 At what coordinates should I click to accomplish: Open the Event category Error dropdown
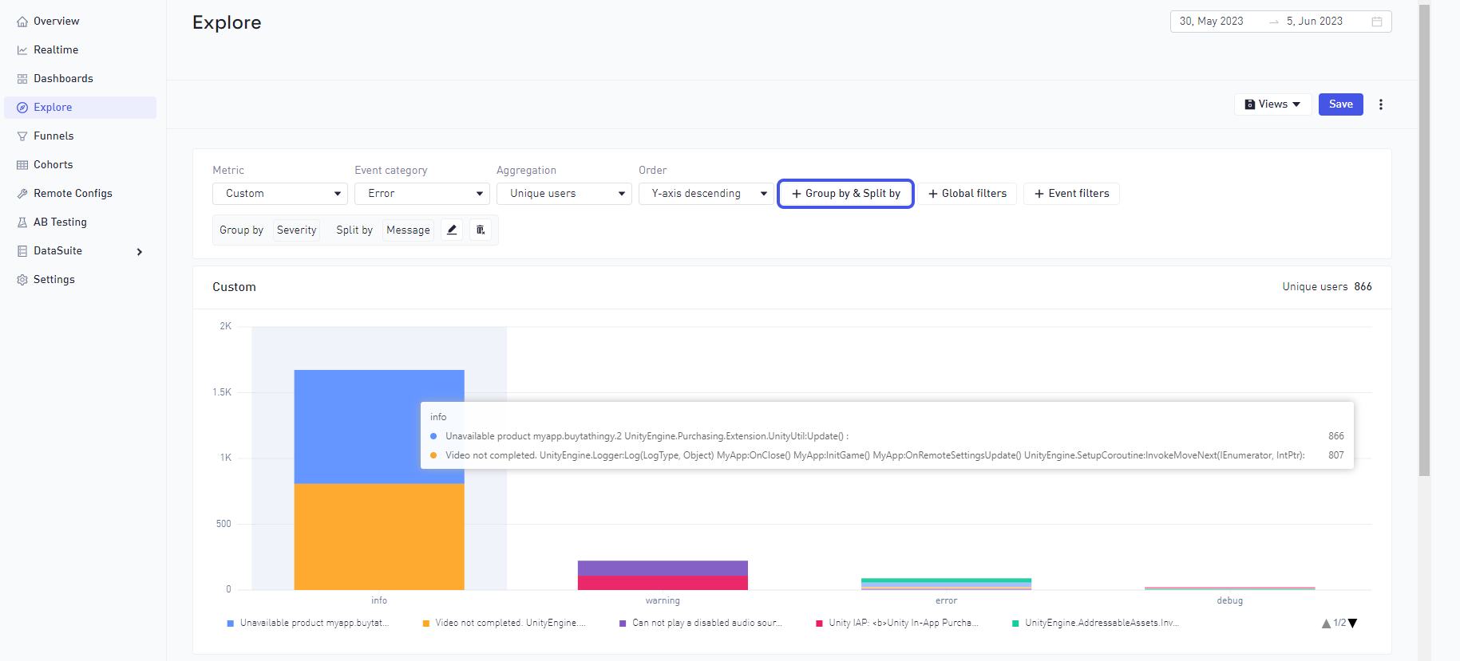(x=422, y=194)
